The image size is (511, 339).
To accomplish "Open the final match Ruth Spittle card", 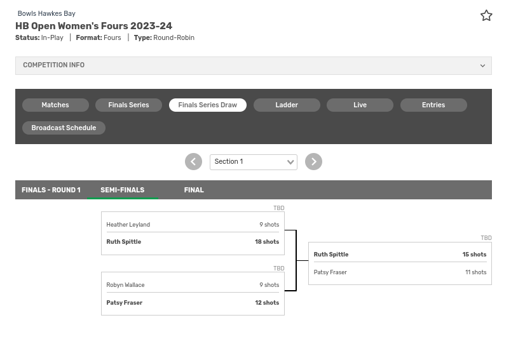I will click(400, 255).
